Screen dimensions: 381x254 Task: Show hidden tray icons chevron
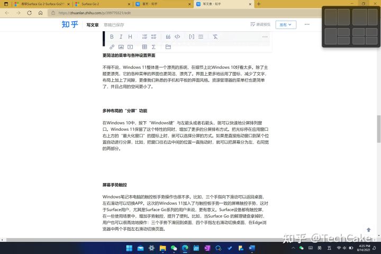pos(293,248)
